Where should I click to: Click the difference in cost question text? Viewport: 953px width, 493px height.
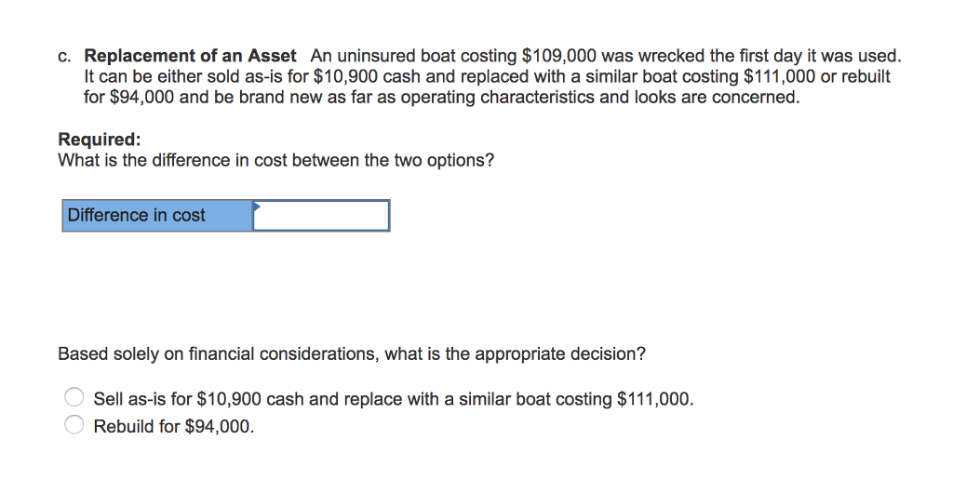(275, 161)
